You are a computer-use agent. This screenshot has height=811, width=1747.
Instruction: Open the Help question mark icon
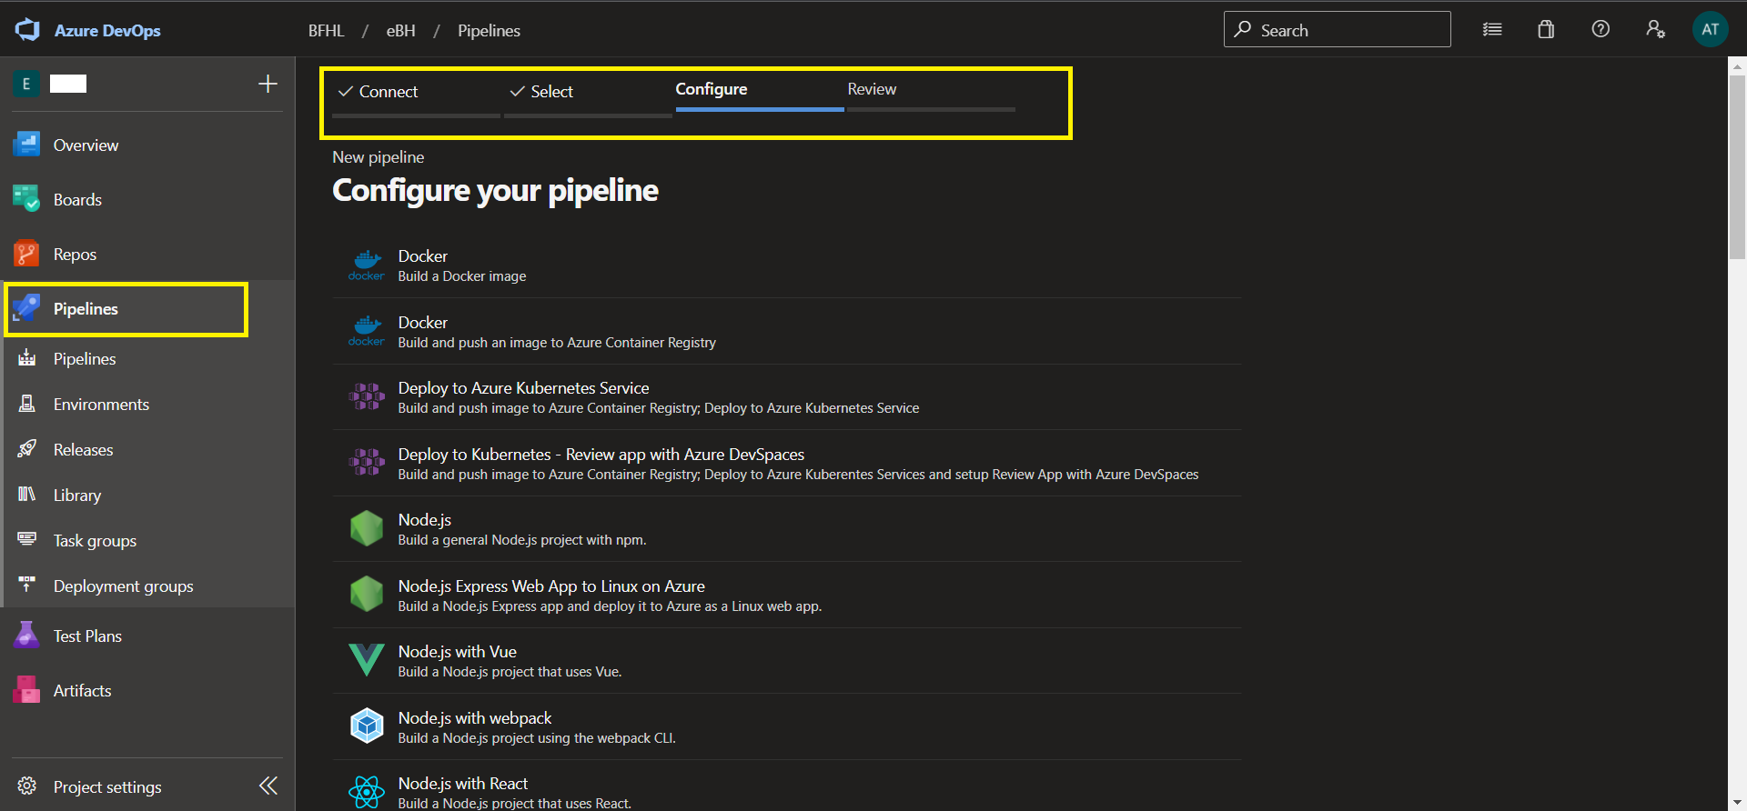pyautogui.click(x=1601, y=30)
